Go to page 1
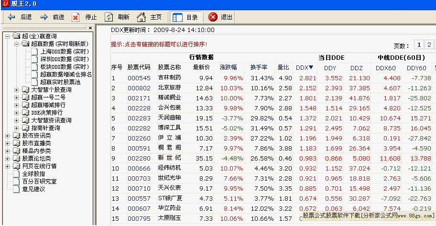This screenshot has height=226, width=436. pyautogui.click(x=419, y=45)
